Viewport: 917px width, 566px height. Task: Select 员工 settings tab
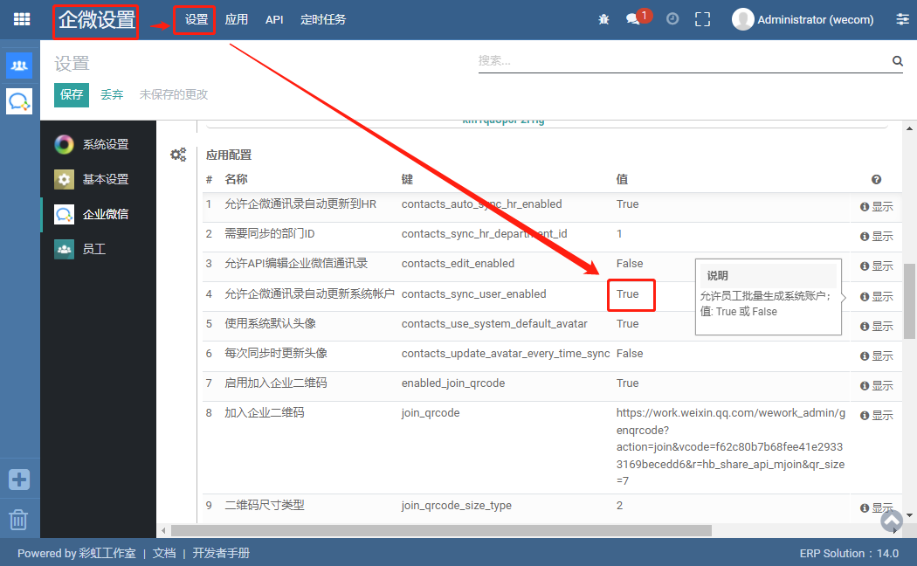[x=98, y=249]
